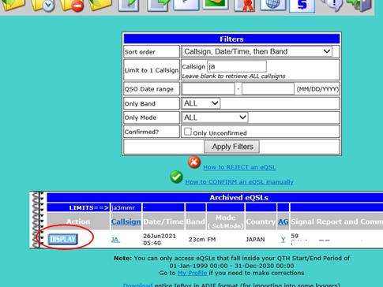Select the JAPAN country cell
Viewport: 383px width, 287px height.
click(255, 240)
